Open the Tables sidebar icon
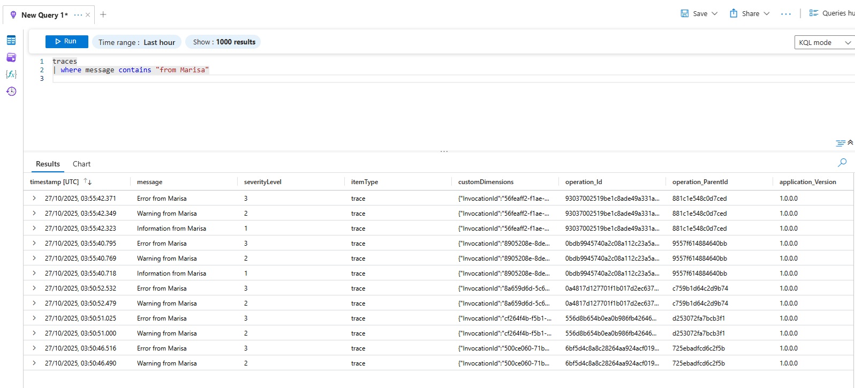855x388 pixels. coord(11,40)
